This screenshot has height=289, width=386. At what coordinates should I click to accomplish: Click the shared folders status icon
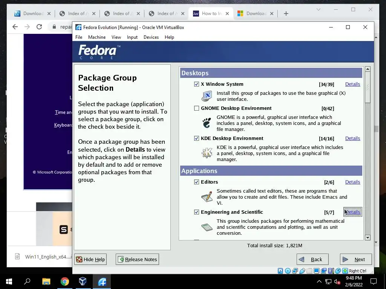pos(309,271)
